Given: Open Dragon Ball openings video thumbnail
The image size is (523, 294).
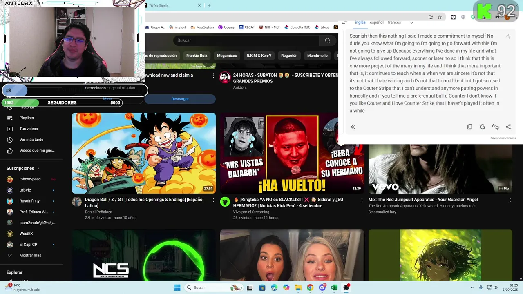Looking at the screenshot, I should point(144,153).
